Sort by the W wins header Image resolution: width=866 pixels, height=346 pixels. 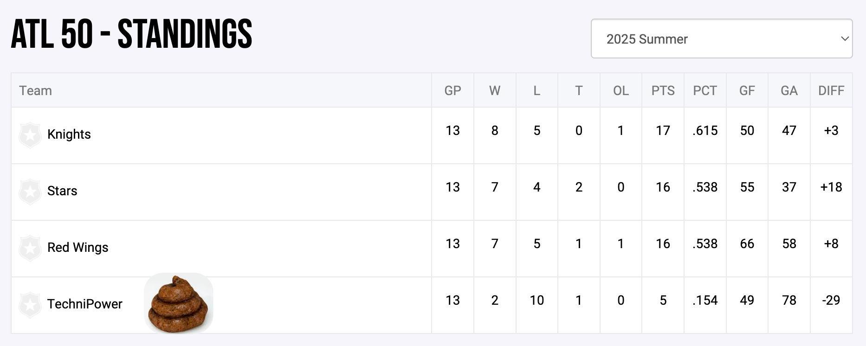click(495, 91)
